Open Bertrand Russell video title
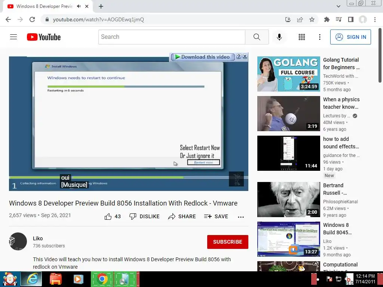383x287 pixels. click(x=335, y=189)
